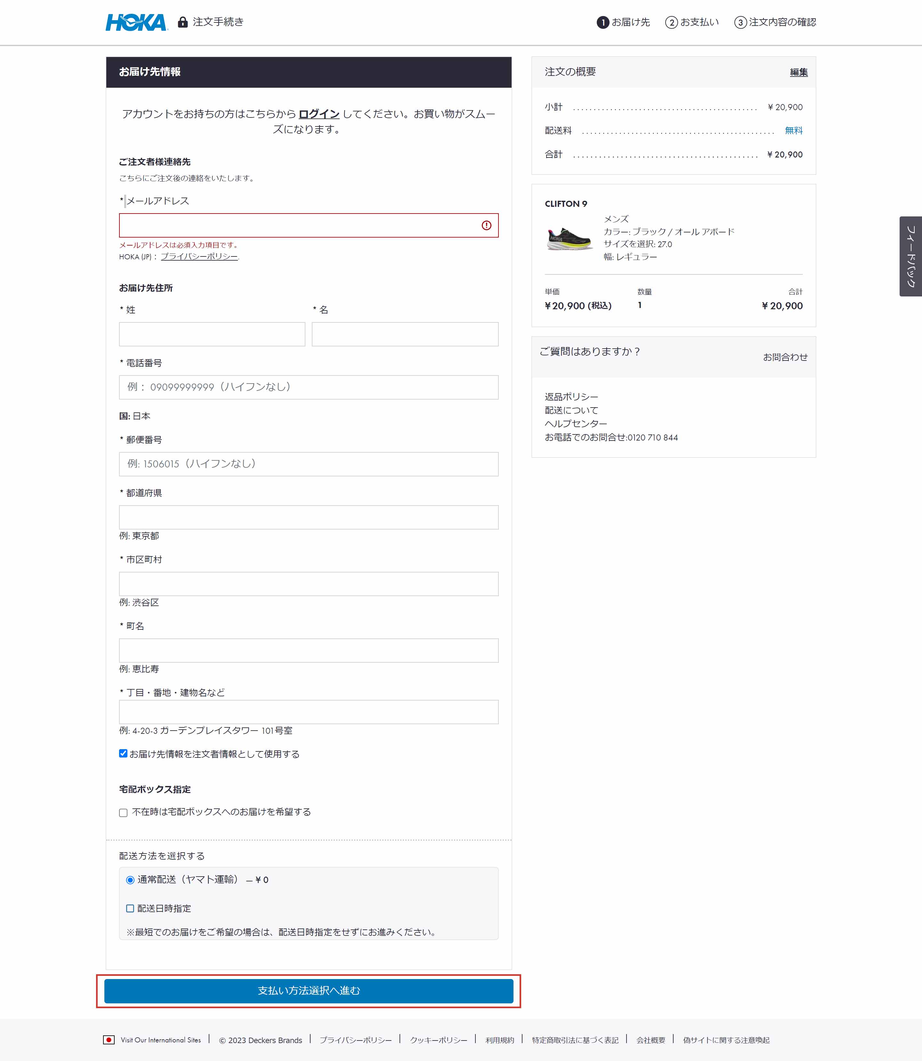Click the ¥20,900 (税込) unit price
The height and width of the screenshot is (1061, 922).
click(x=578, y=306)
